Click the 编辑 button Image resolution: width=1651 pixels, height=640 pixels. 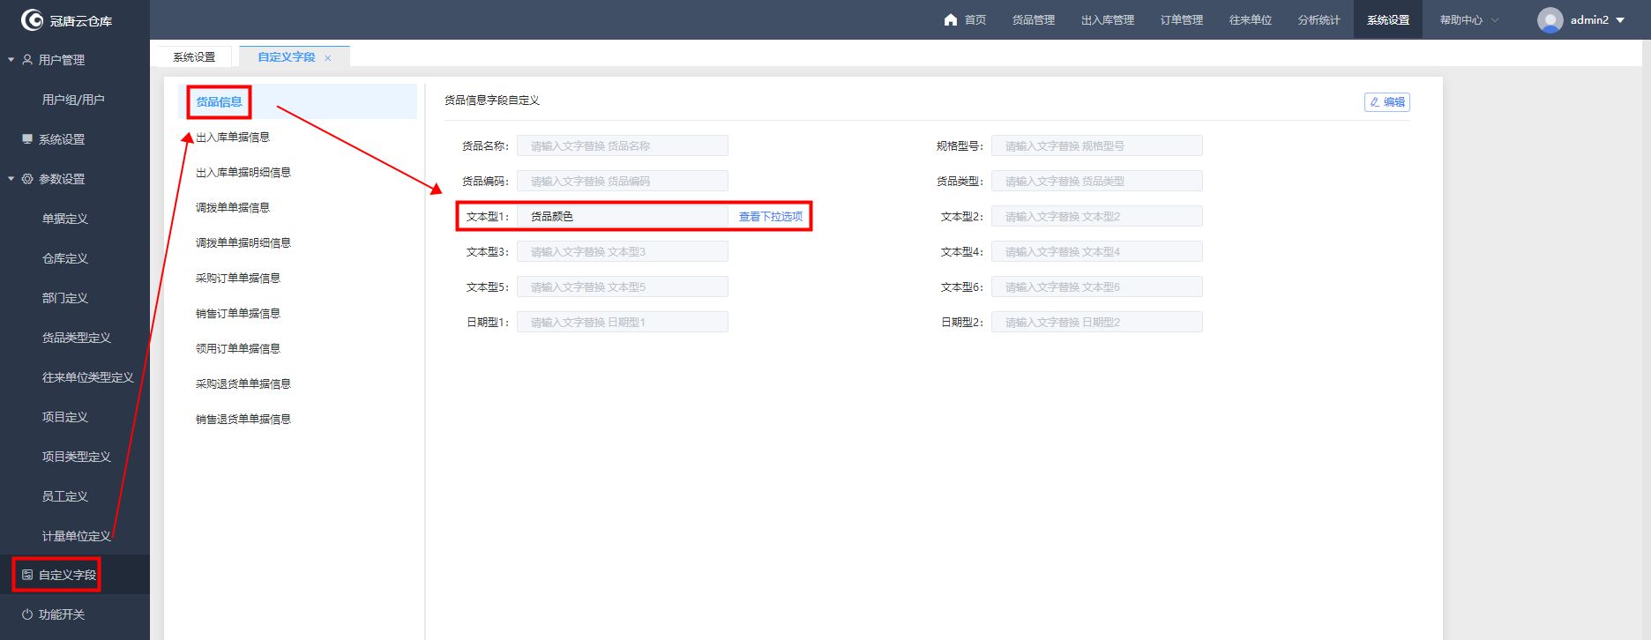tap(1387, 102)
